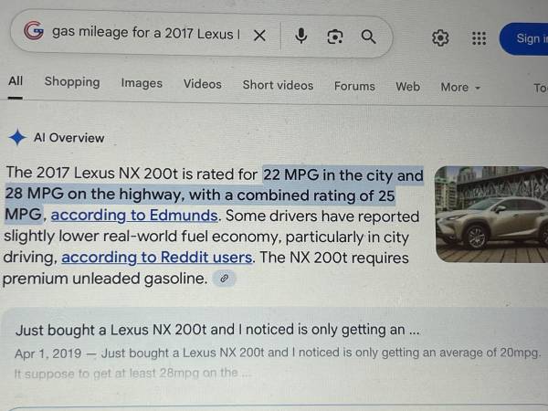Start voice search with microphone icon
548x411 pixels.
pyautogui.click(x=300, y=36)
